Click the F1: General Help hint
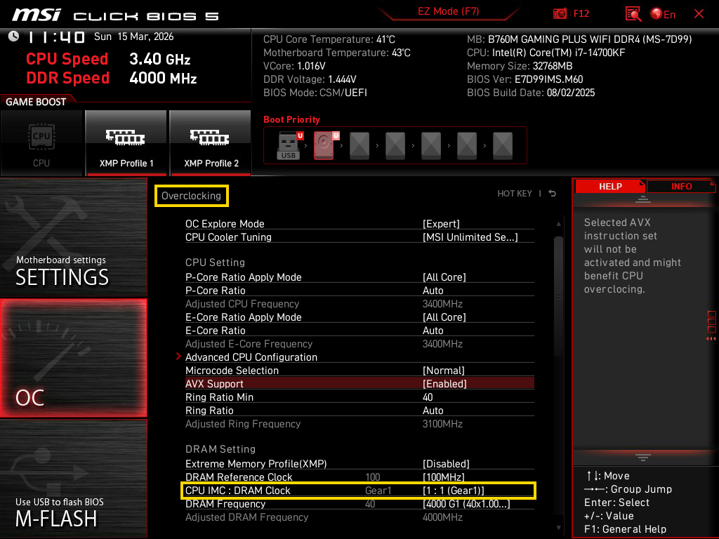This screenshot has height=539, width=719. click(x=625, y=529)
